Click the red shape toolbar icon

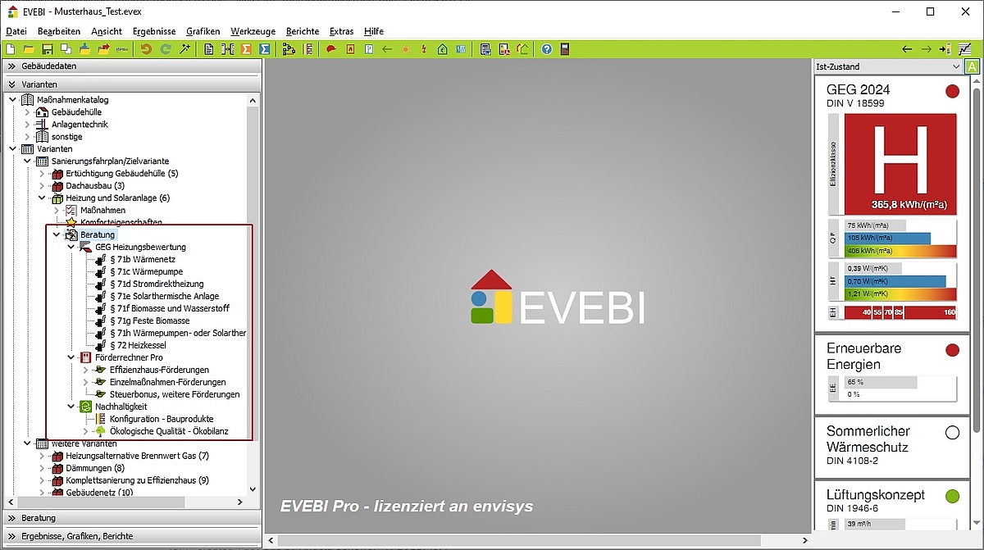[331, 49]
